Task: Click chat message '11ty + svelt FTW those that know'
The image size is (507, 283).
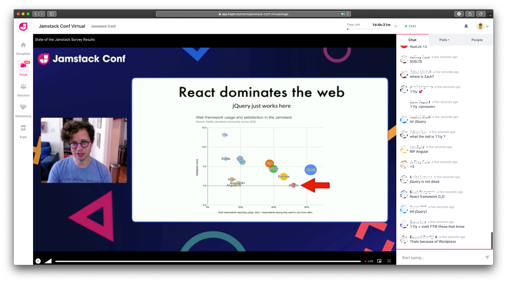Action: [437, 226]
